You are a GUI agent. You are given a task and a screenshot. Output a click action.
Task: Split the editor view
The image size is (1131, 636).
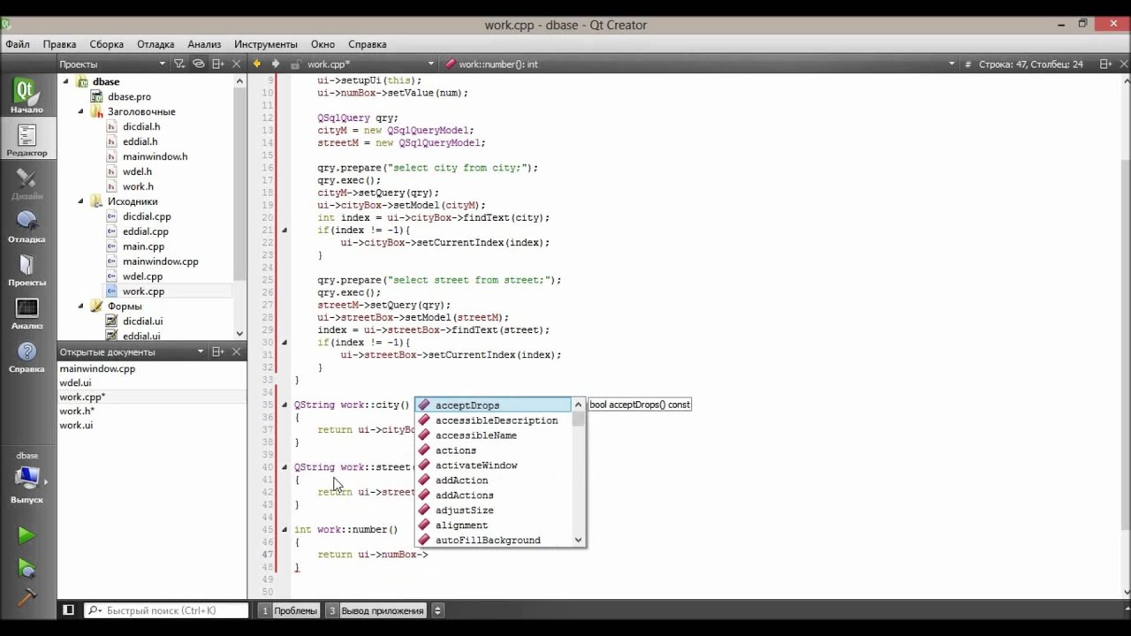click(1105, 64)
